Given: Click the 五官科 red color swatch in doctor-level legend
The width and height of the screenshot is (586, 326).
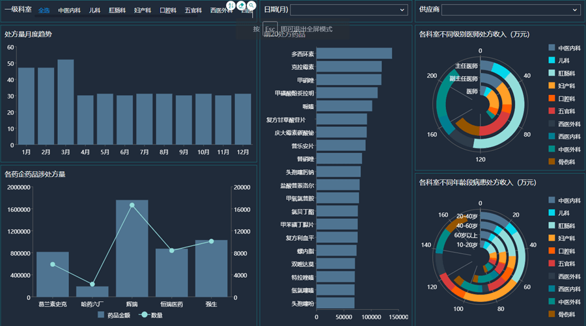Looking at the screenshot, I should tap(552, 111).
